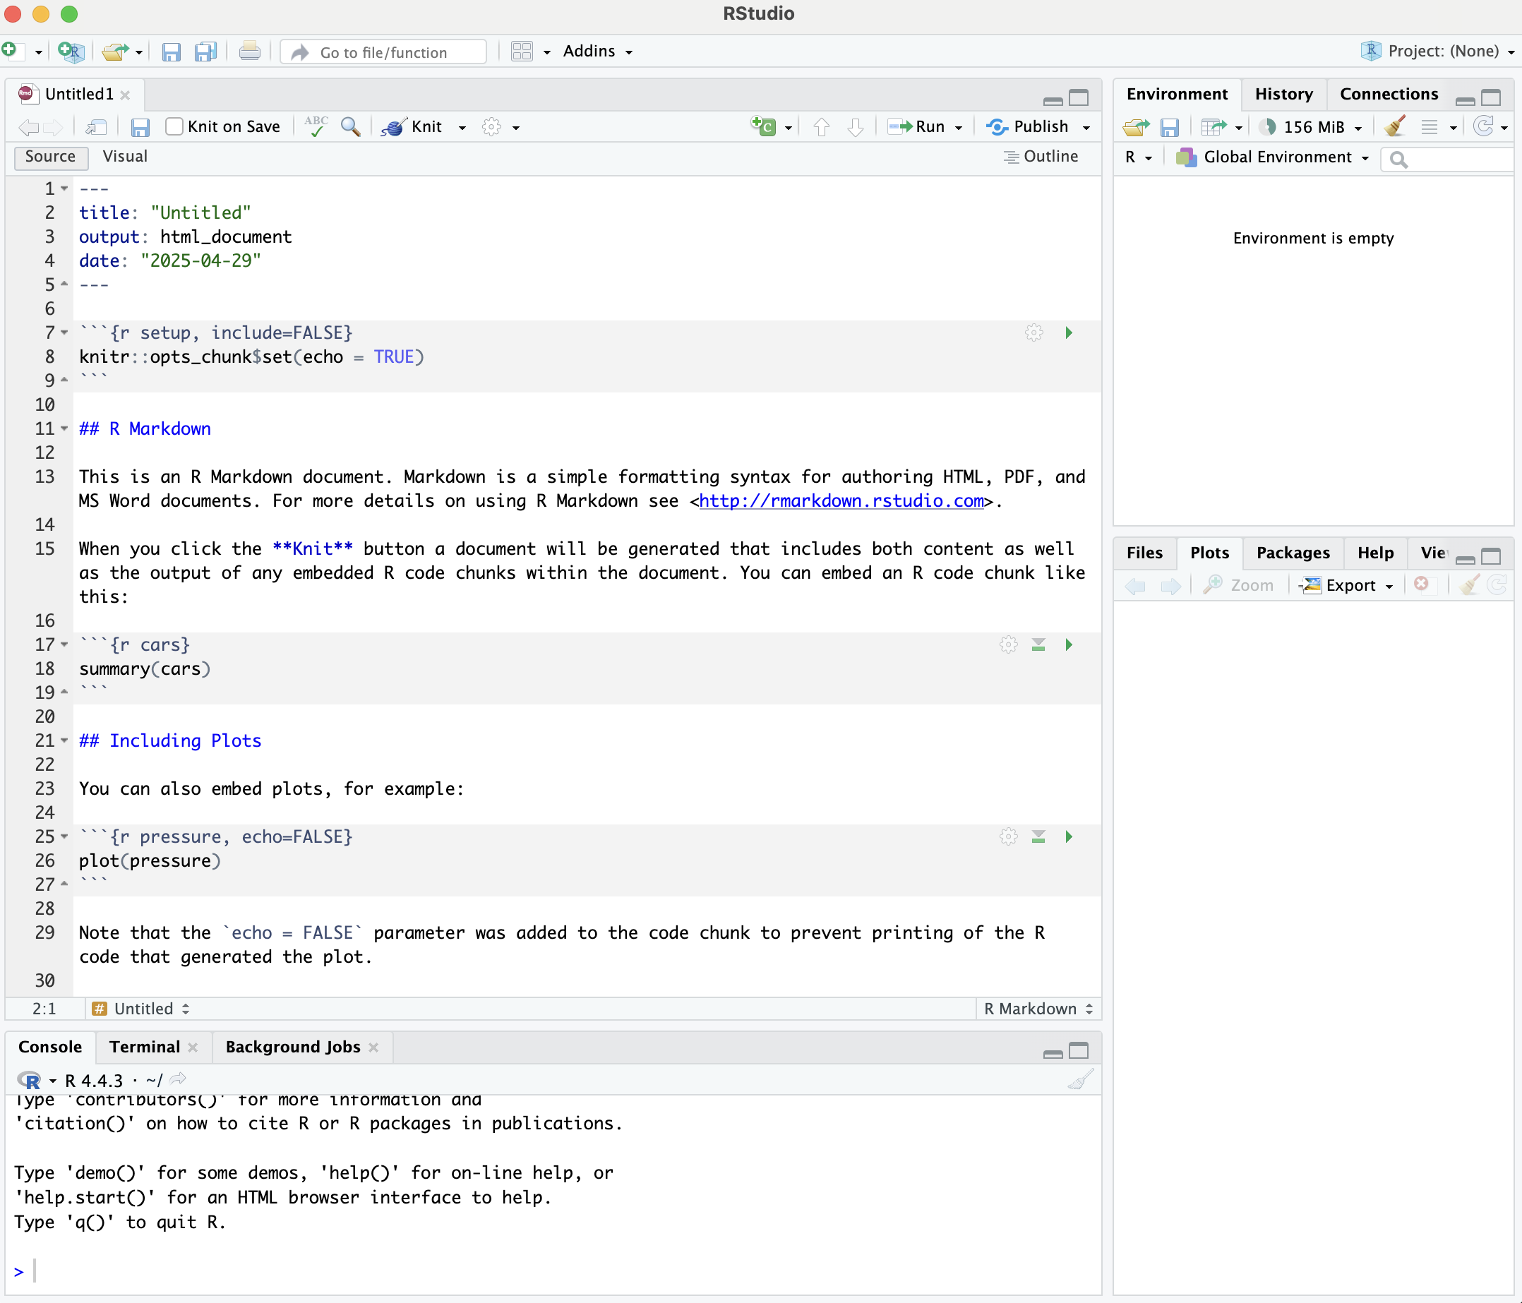Fold the R Markdown section heading

[65, 428]
